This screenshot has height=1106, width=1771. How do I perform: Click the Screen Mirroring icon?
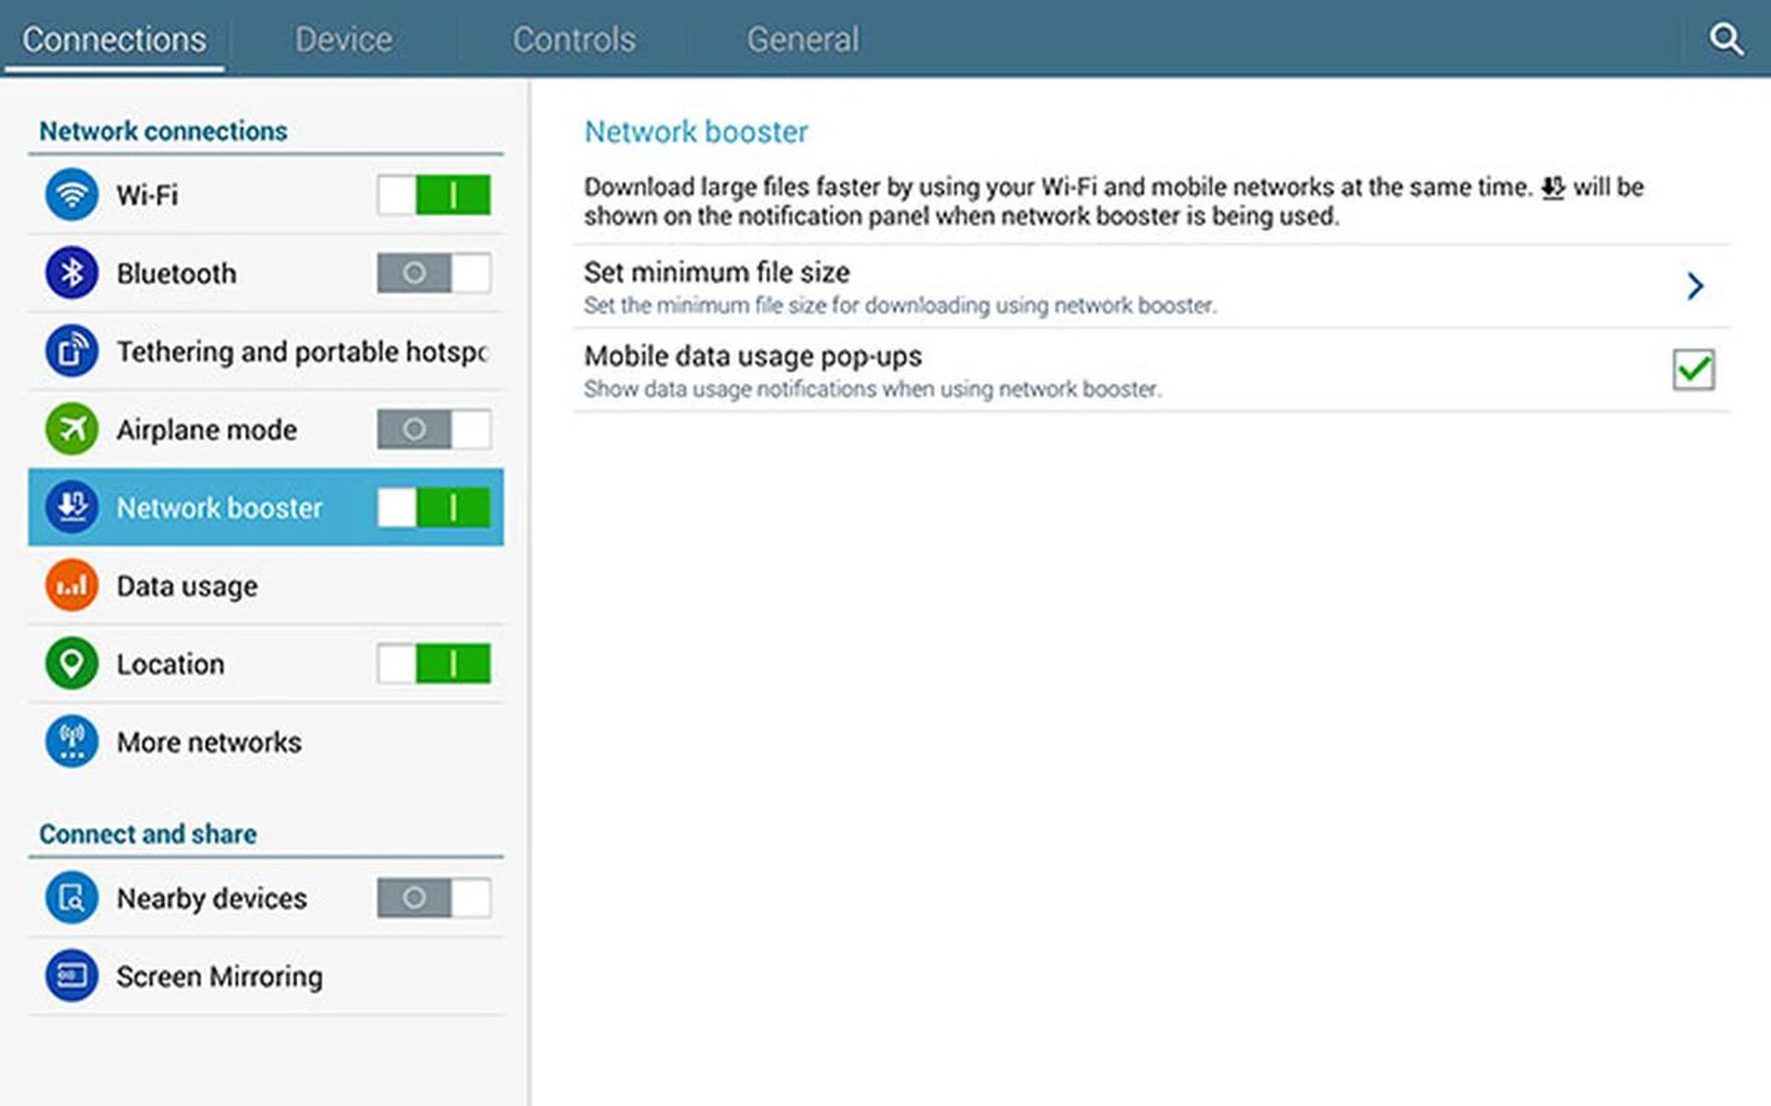point(71,976)
